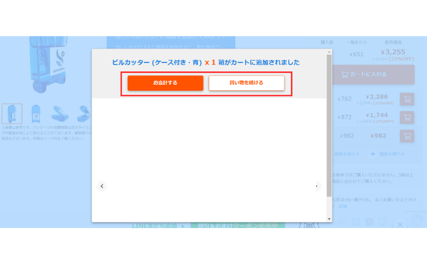Click cart icon beside ¥1,744 price
427x264 pixels.
(x=407, y=118)
